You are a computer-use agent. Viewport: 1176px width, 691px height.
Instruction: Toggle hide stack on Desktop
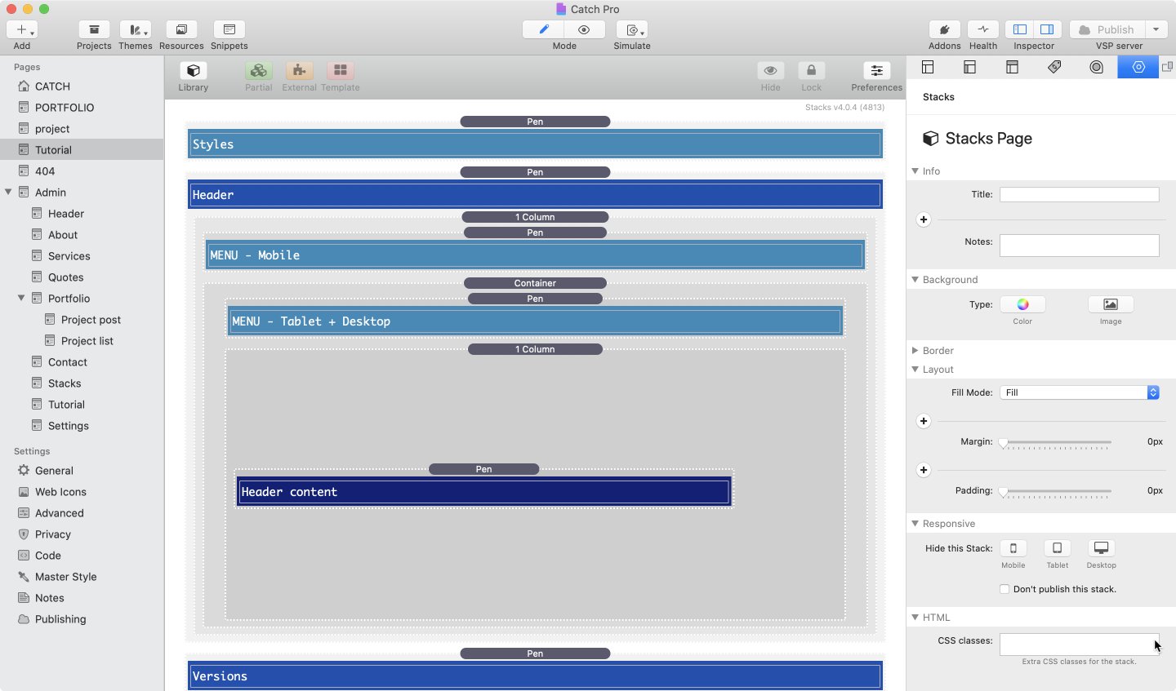(x=1101, y=548)
